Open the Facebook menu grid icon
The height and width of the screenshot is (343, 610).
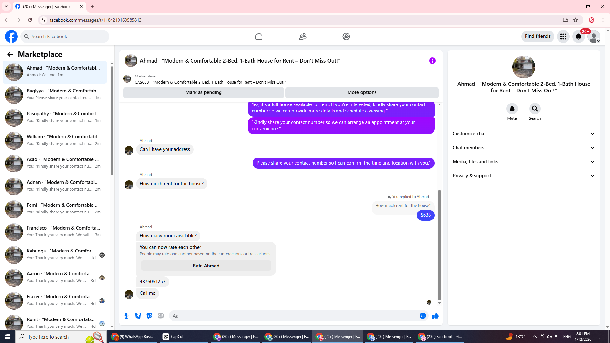tap(563, 37)
